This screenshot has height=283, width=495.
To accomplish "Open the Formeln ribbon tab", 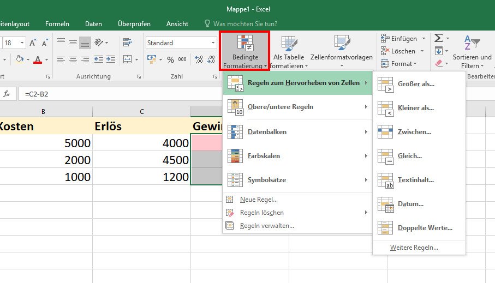I will pyautogui.click(x=57, y=23).
